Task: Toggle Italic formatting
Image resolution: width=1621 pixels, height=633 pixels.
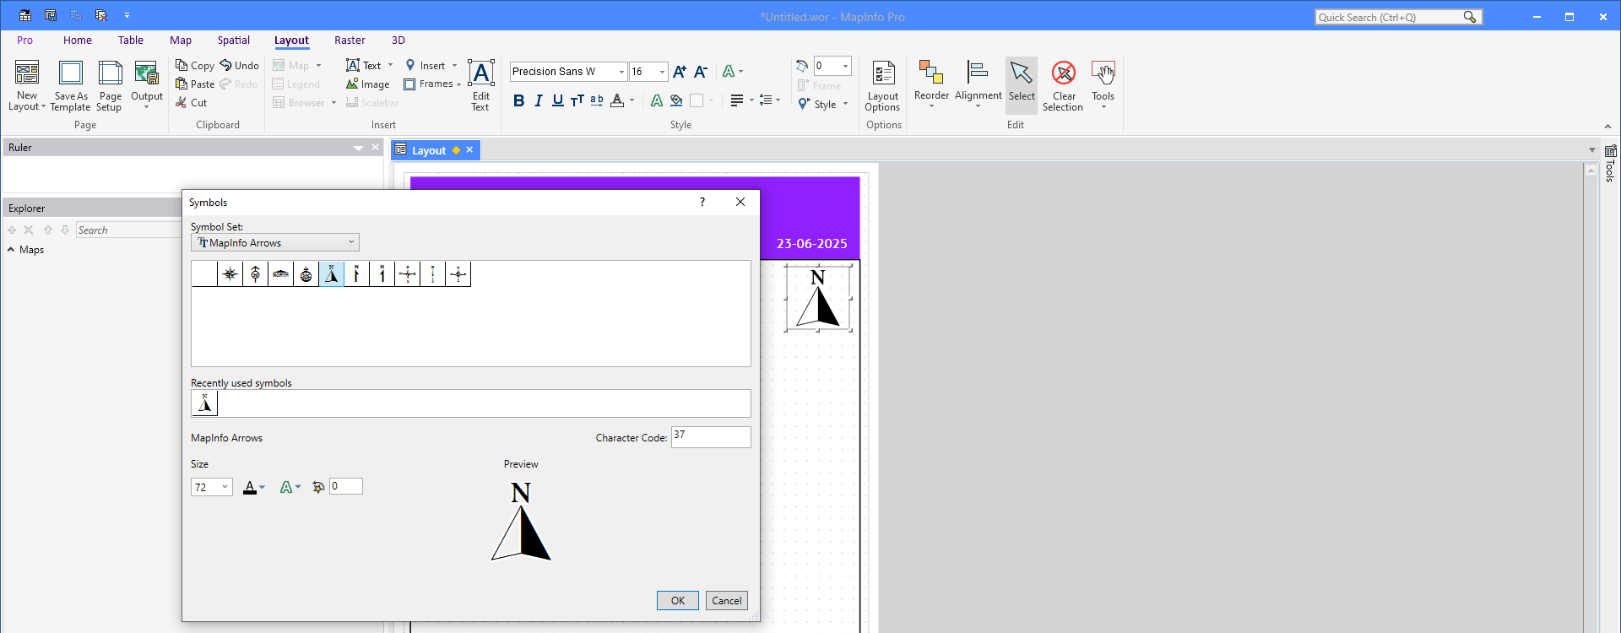Action: tap(539, 100)
